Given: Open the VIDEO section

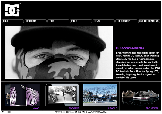Looking at the screenshot, I should [81, 21].
